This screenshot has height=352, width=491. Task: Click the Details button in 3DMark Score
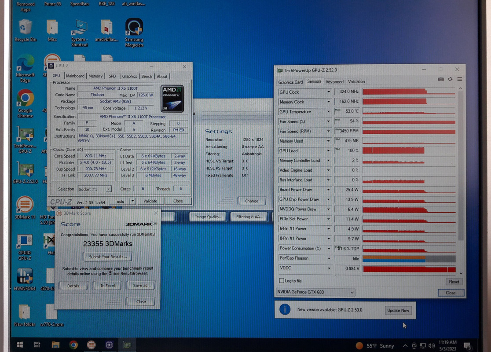75,286
